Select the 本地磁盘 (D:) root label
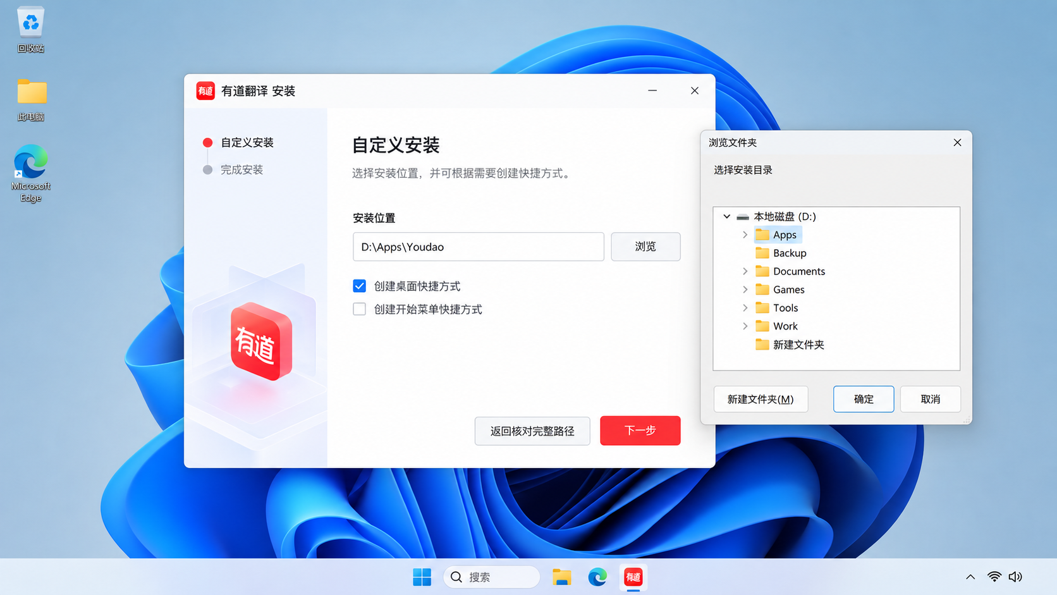This screenshot has height=595, width=1057. [785, 217]
